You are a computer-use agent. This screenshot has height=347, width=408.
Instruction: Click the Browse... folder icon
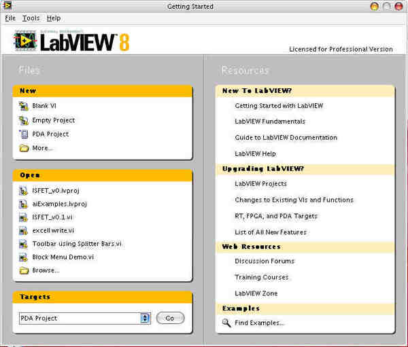[x=24, y=270]
